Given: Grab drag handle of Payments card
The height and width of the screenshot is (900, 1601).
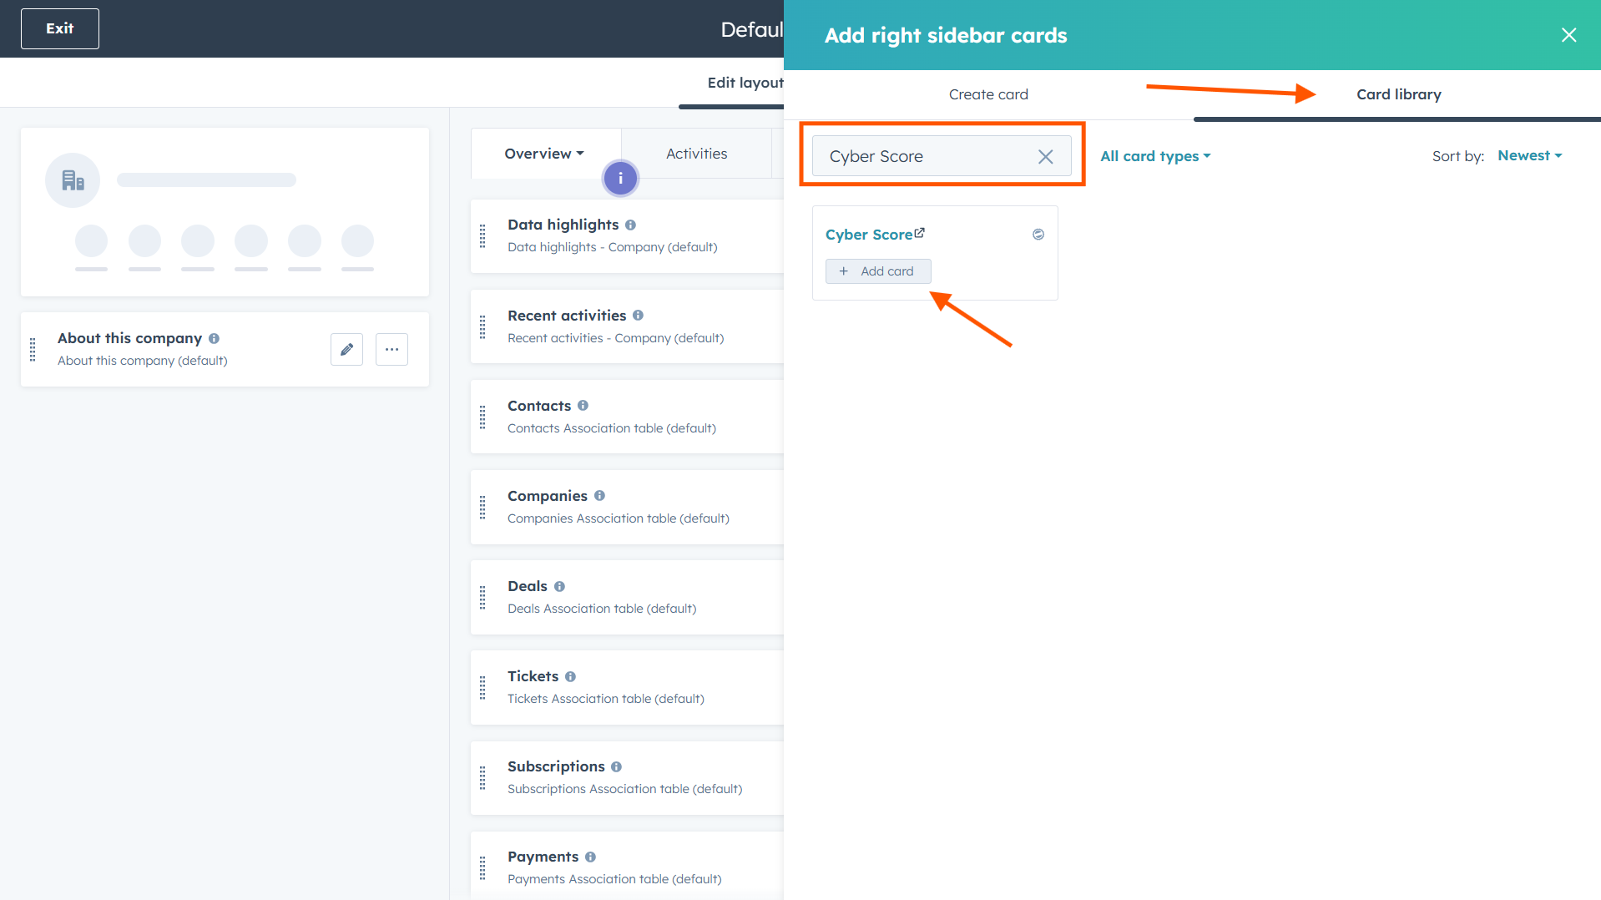Looking at the screenshot, I should [x=482, y=867].
